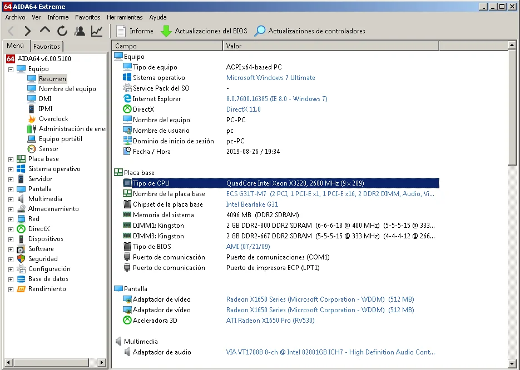Open the Archivo menu

(x=15, y=17)
